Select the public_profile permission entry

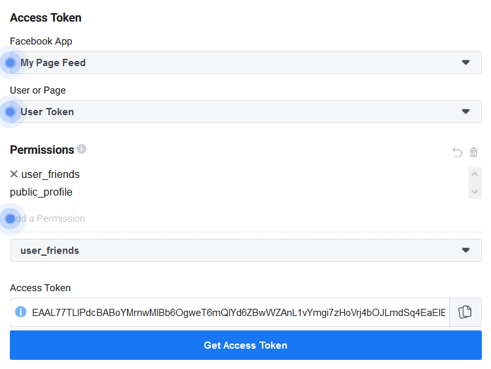(41, 192)
